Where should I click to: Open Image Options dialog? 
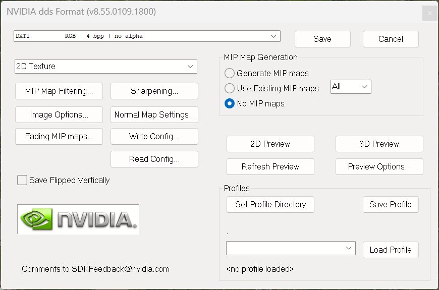59,115
